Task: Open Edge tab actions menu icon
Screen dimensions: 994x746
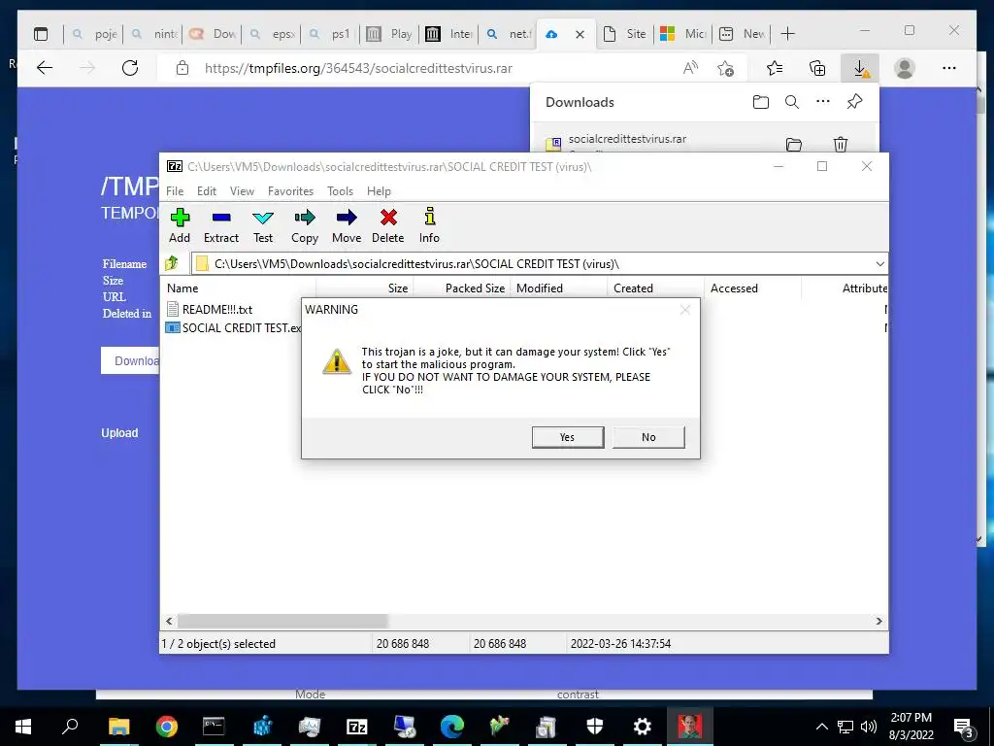Action: [41, 34]
